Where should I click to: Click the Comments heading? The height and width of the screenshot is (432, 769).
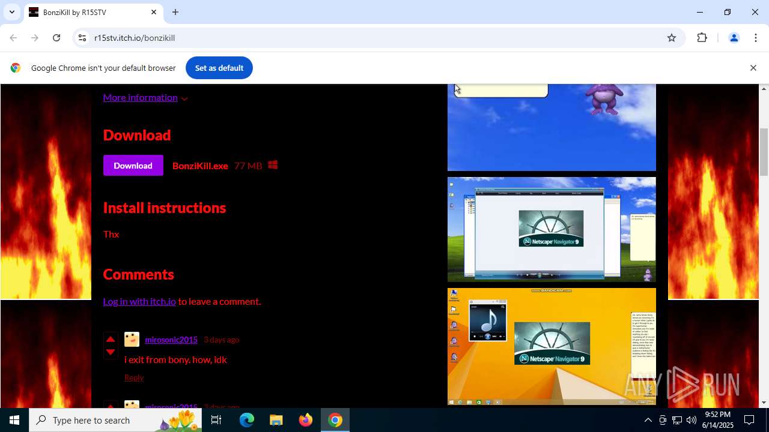[139, 274]
